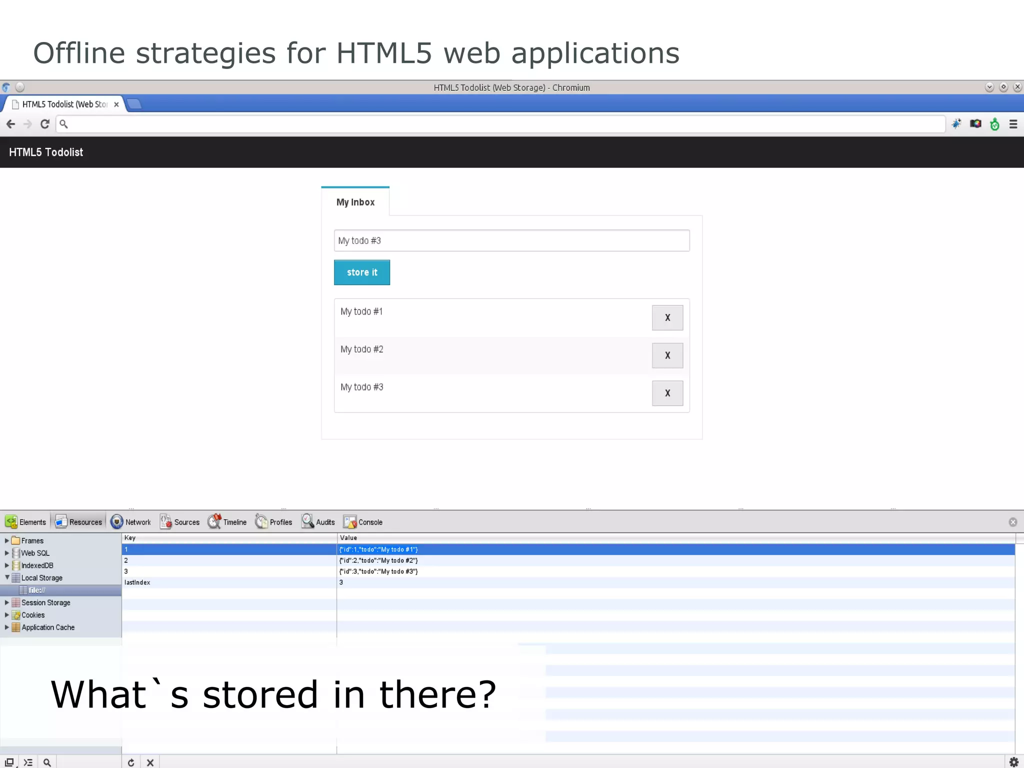The width and height of the screenshot is (1024, 768).
Task: Switch to the Sources panel
Action: 180,522
